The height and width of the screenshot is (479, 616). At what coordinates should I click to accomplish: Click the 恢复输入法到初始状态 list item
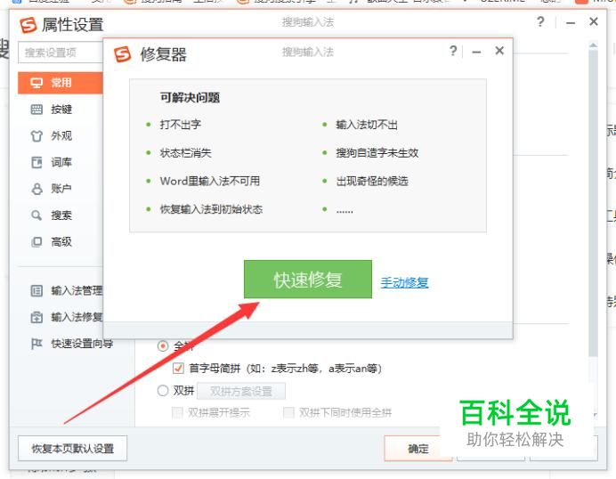coord(211,209)
